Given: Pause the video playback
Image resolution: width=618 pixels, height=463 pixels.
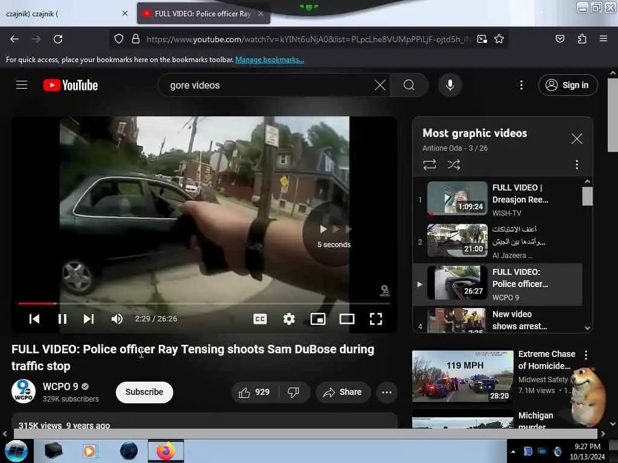Looking at the screenshot, I should (x=62, y=319).
